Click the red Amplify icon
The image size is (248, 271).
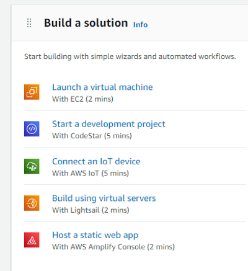32,240
